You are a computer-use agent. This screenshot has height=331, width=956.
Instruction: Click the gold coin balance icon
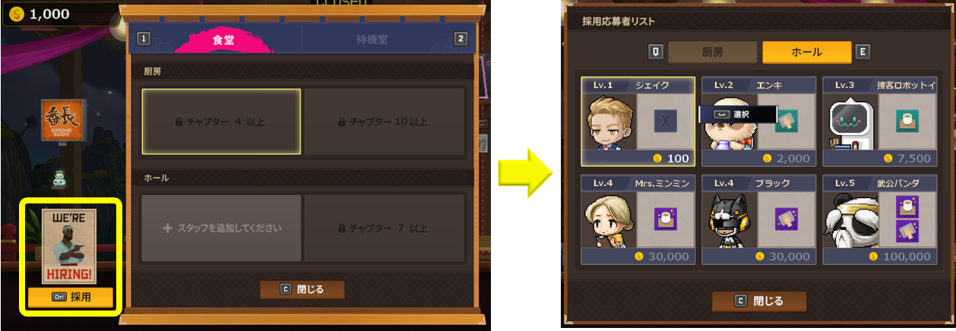click(17, 14)
